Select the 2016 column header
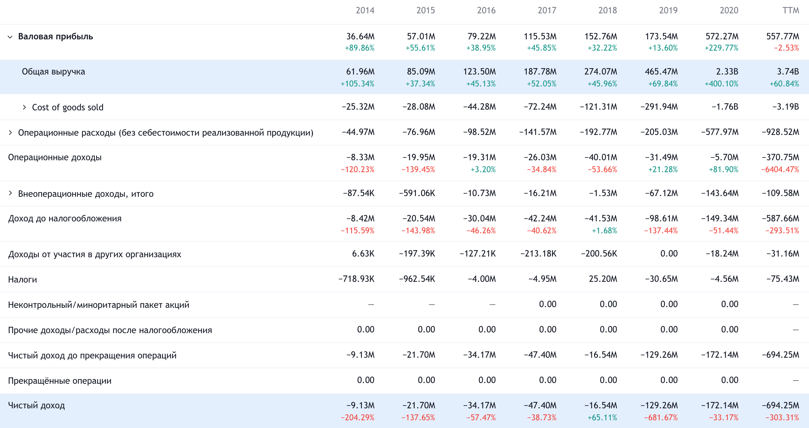Viewport: 809px width, 428px height. (x=486, y=11)
